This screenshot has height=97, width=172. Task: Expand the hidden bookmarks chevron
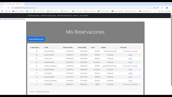tap(155, 11)
